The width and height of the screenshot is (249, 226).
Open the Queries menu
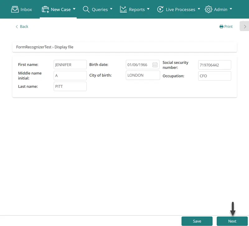pos(97,9)
